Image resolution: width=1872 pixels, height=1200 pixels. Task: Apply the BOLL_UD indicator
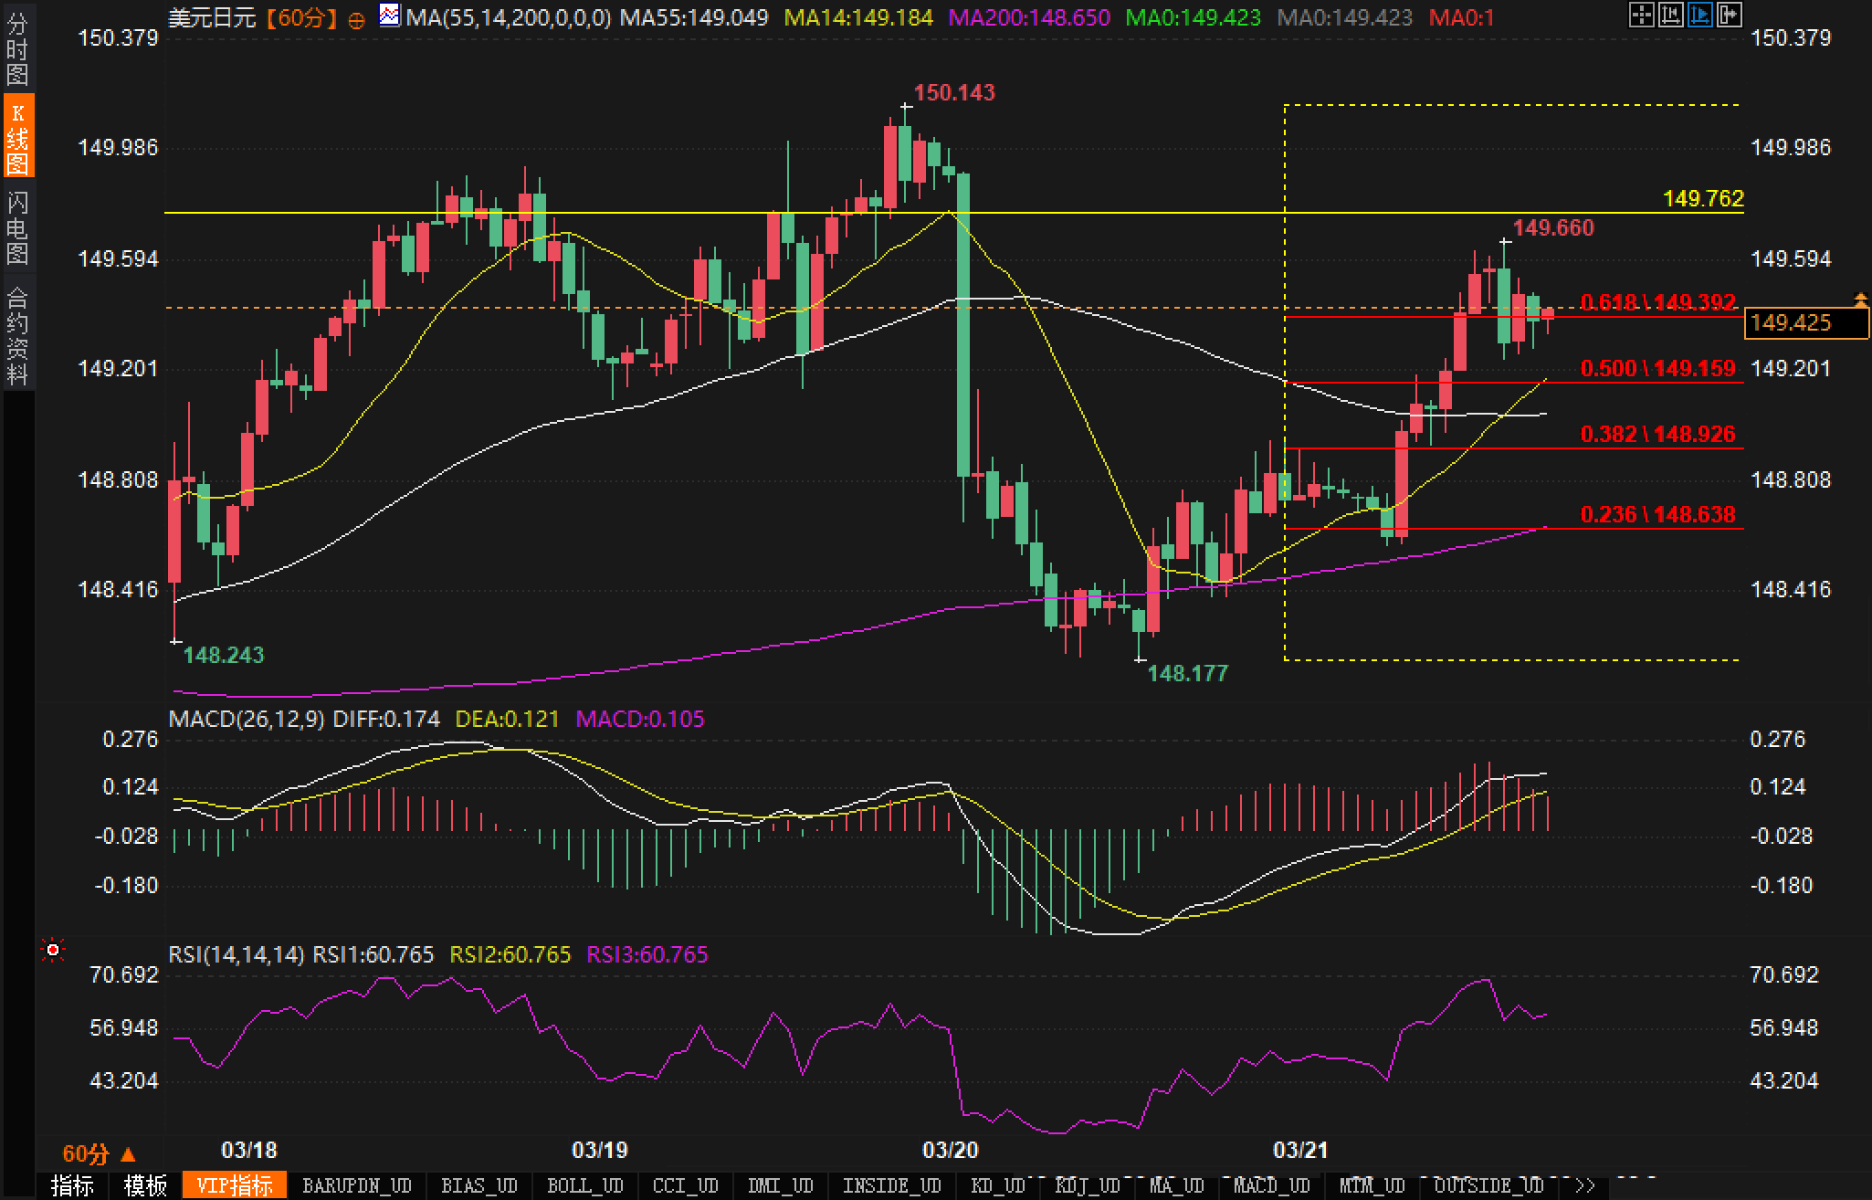coord(584,1185)
